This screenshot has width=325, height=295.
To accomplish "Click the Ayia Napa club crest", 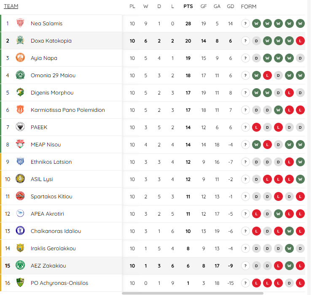I will click(x=20, y=58).
